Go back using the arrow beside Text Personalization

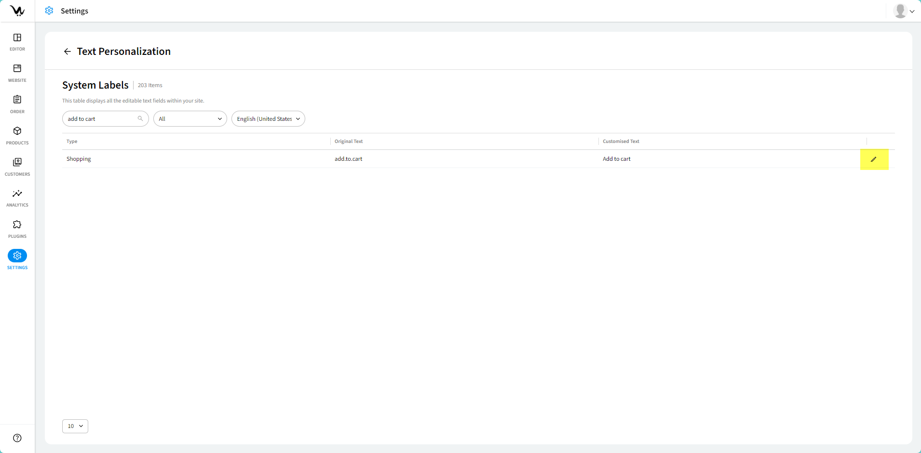pos(68,52)
